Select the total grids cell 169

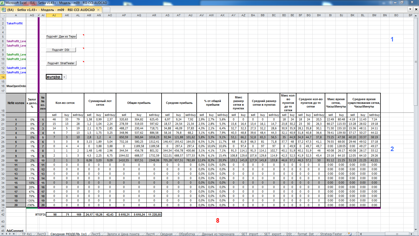coord(78,214)
